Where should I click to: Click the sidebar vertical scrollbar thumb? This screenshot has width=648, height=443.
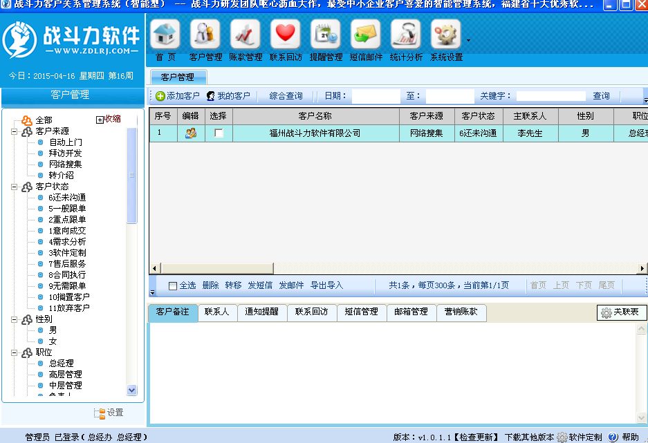coord(132,176)
